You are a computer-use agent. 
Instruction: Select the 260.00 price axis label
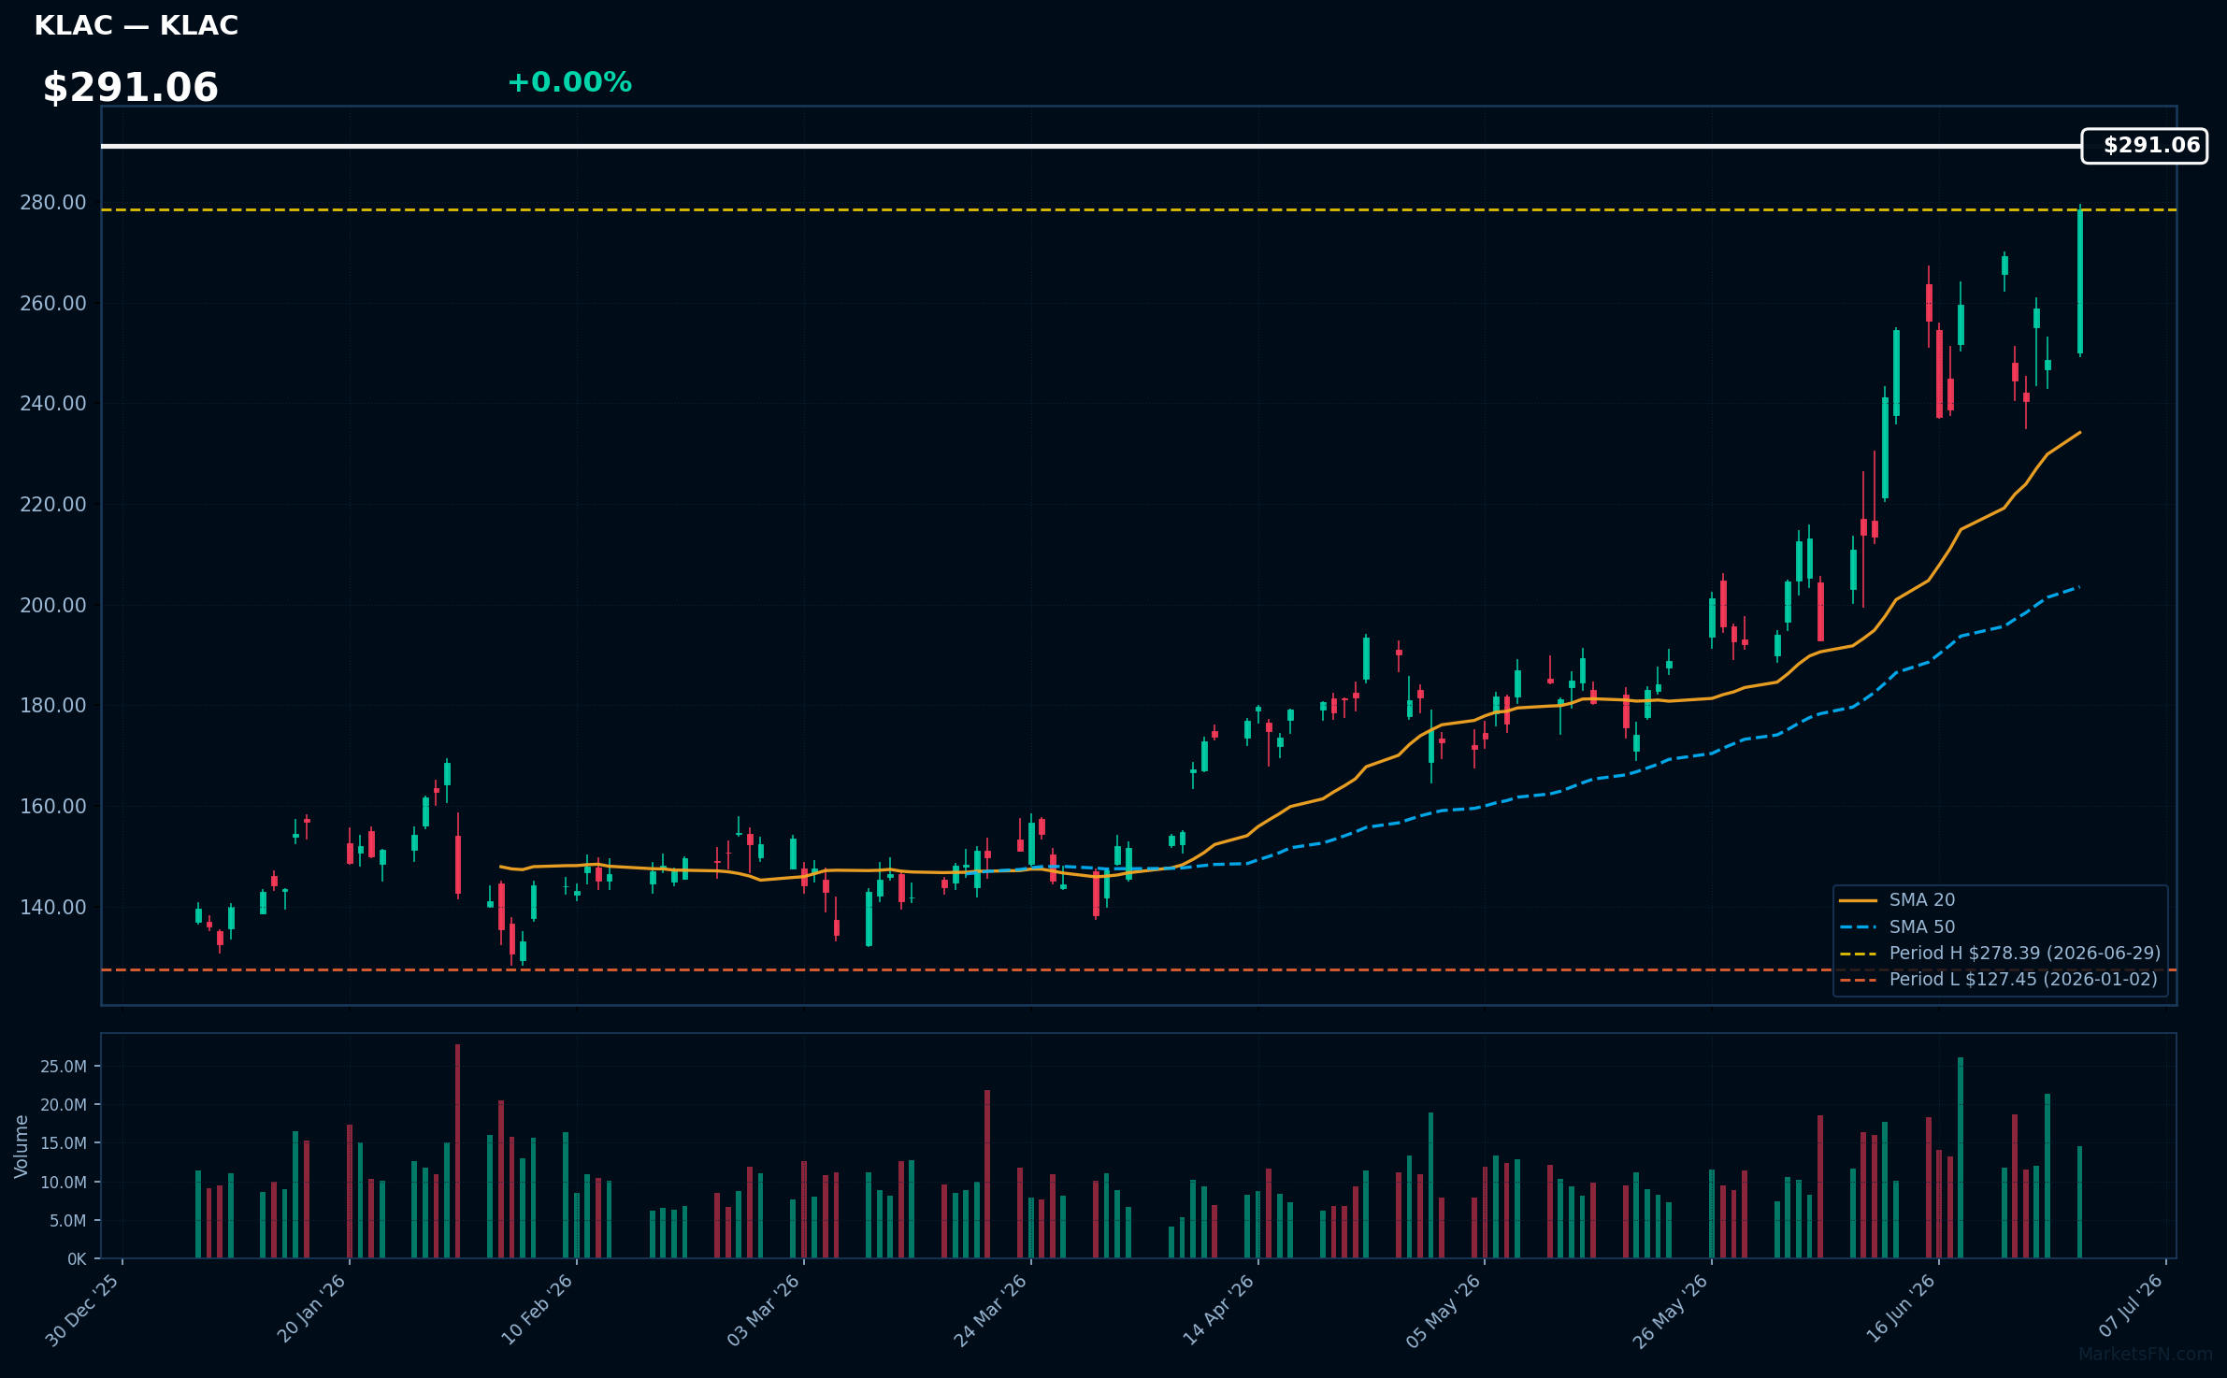(x=53, y=304)
